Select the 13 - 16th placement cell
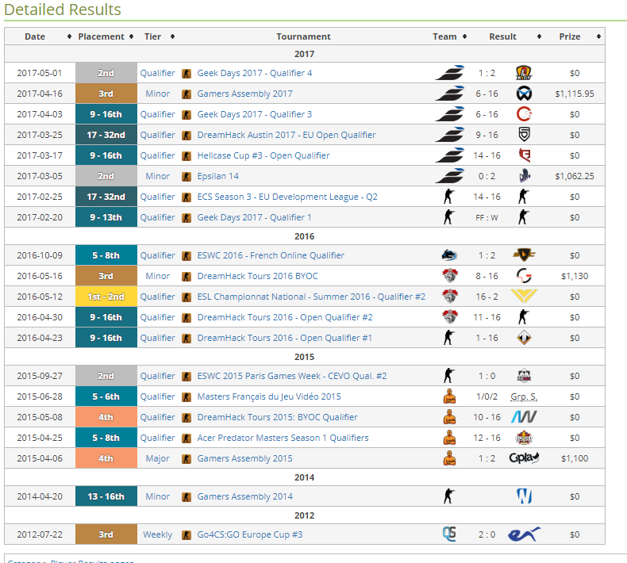 point(106,496)
